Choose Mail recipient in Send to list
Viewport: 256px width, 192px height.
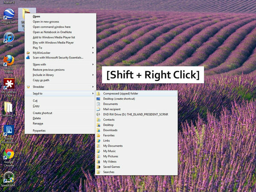[x=112, y=109]
